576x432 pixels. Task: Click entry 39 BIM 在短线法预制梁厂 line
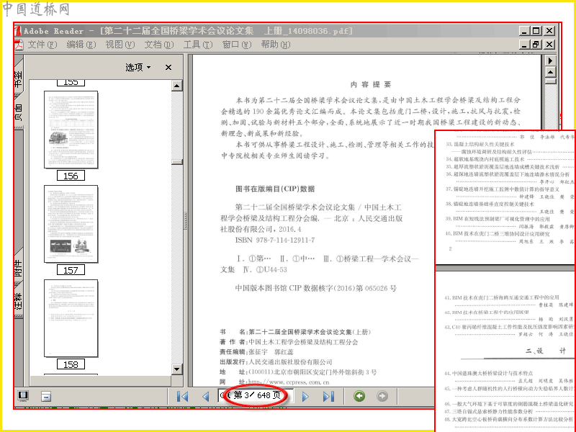498,219
